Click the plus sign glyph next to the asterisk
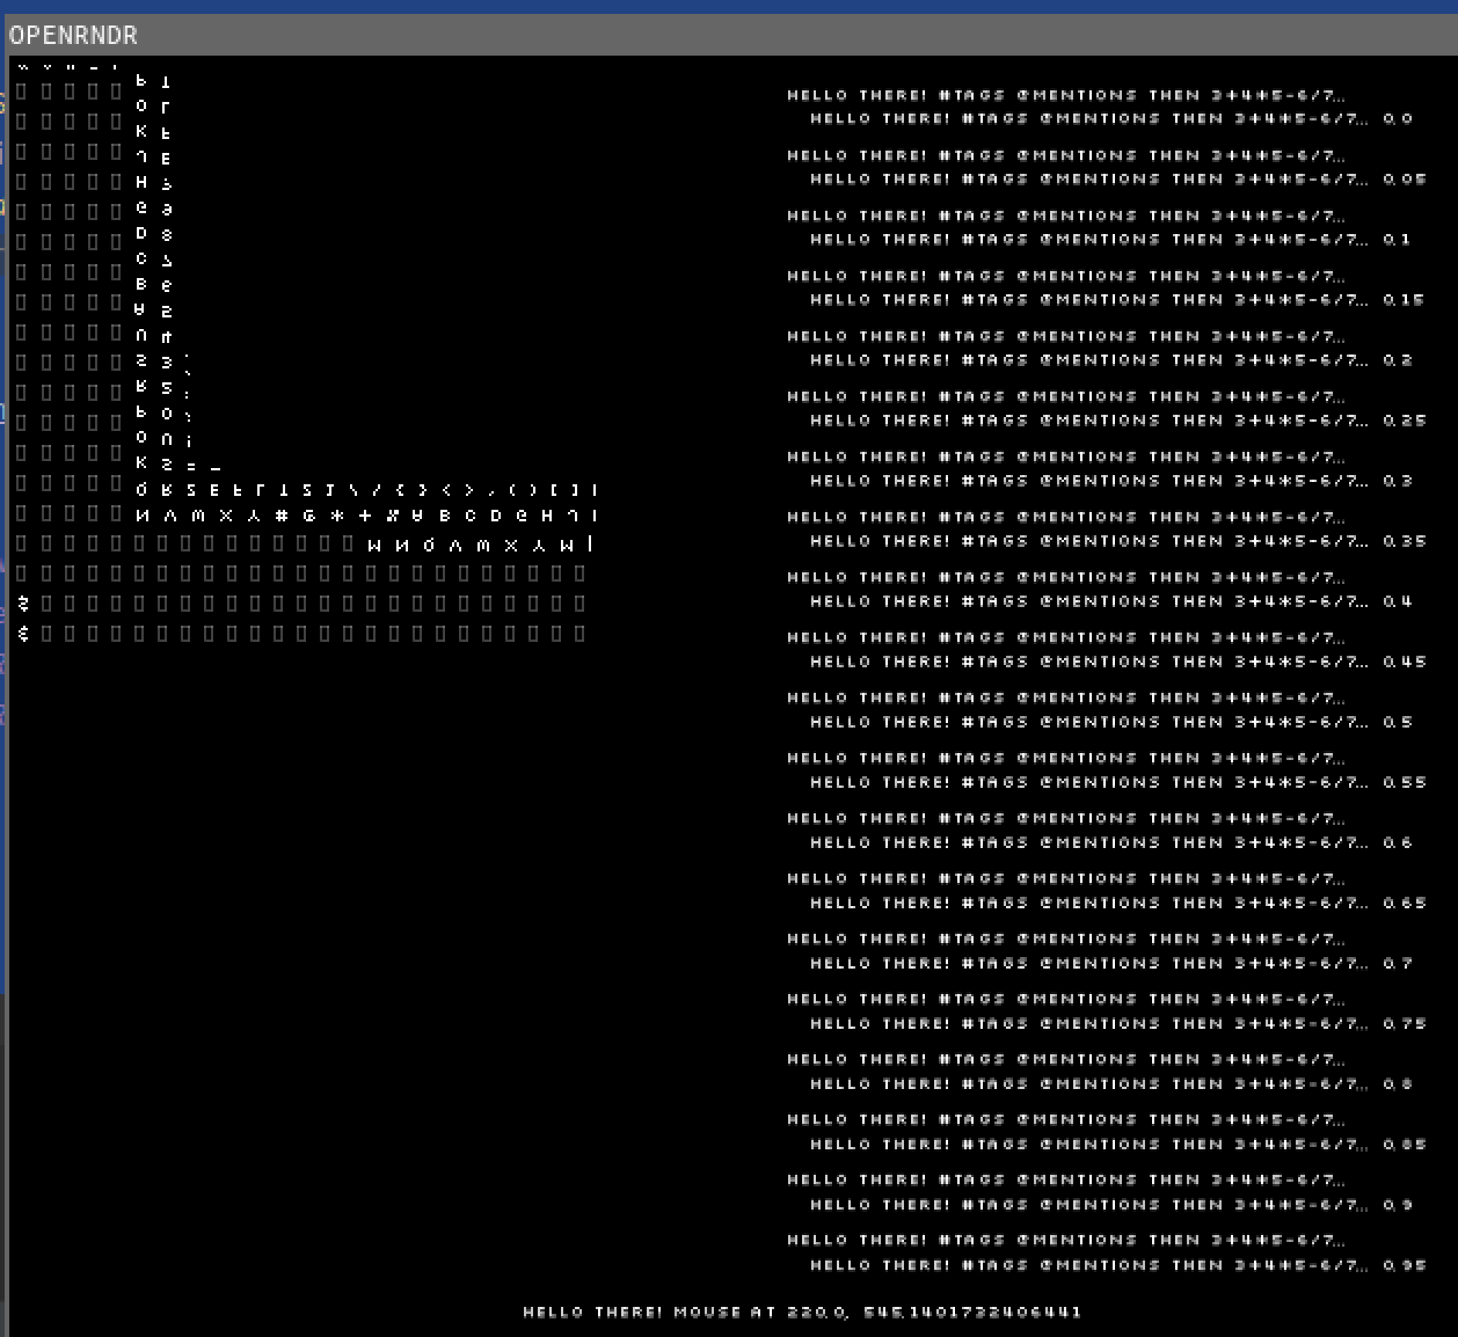This screenshot has width=1458, height=1337. (x=365, y=516)
